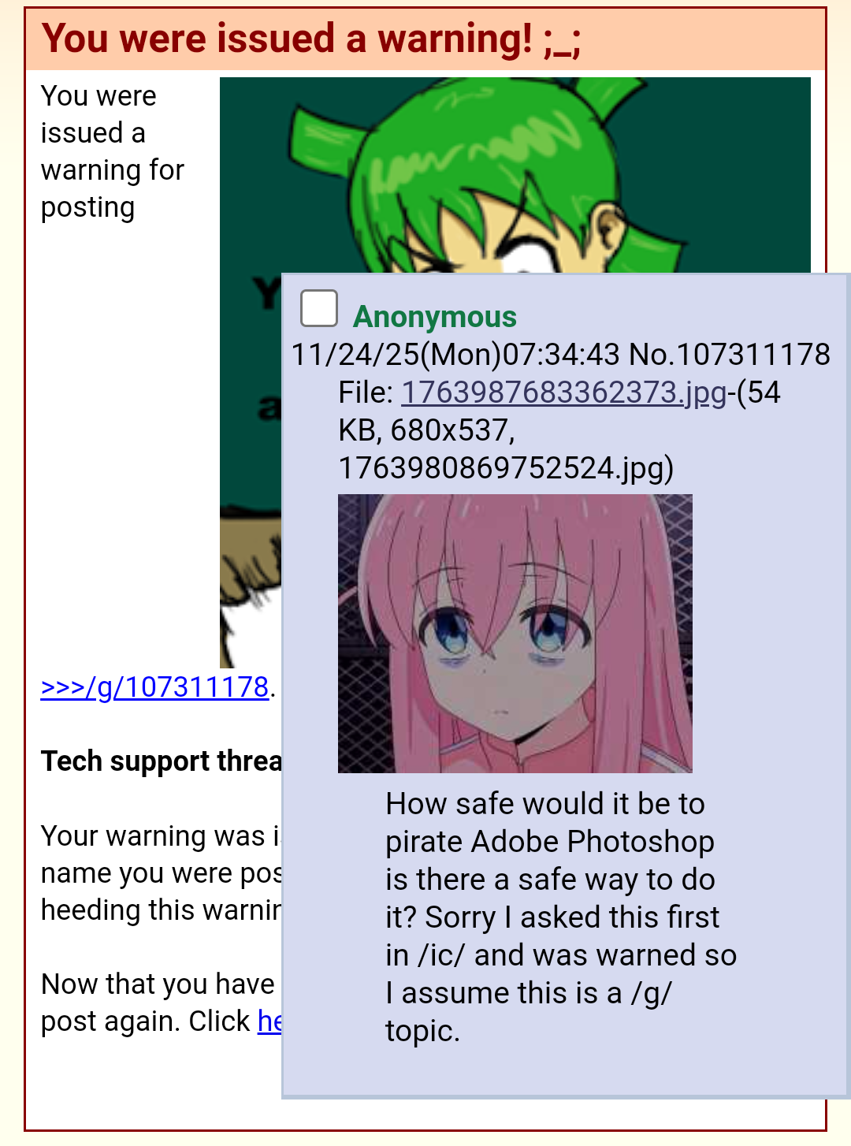851x1146 pixels.
Task: Expand the pink-haired anime thumbnail
Action: click(x=515, y=634)
